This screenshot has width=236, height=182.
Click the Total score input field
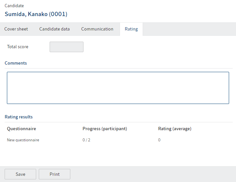point(66,47)
